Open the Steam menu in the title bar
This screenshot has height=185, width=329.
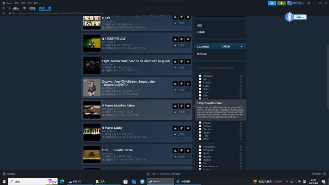7,3
